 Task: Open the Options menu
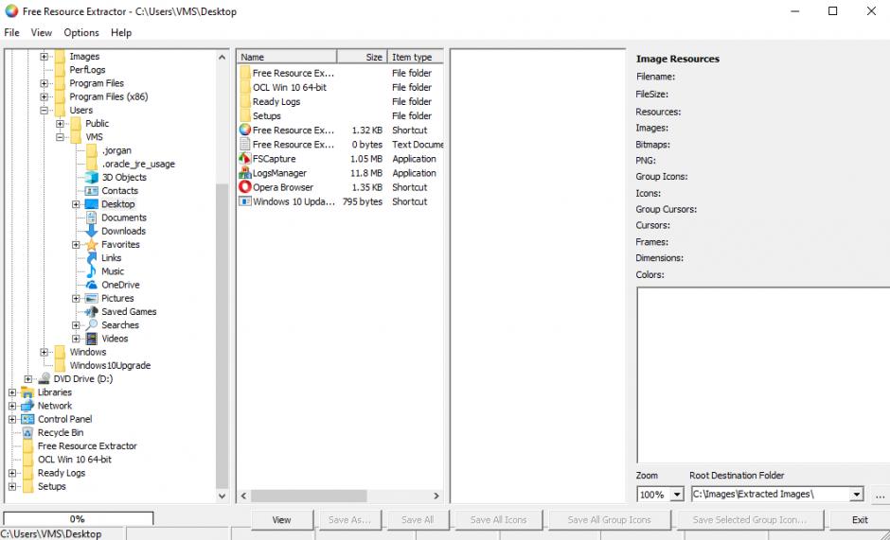(x=81, y=33)
